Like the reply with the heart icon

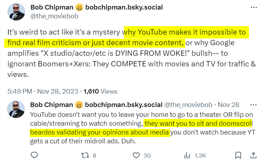tap(136, 155)
